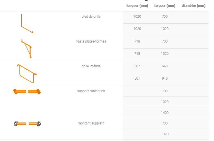
Task: Select the 640 largeur value cell
Action: [165, 66]
